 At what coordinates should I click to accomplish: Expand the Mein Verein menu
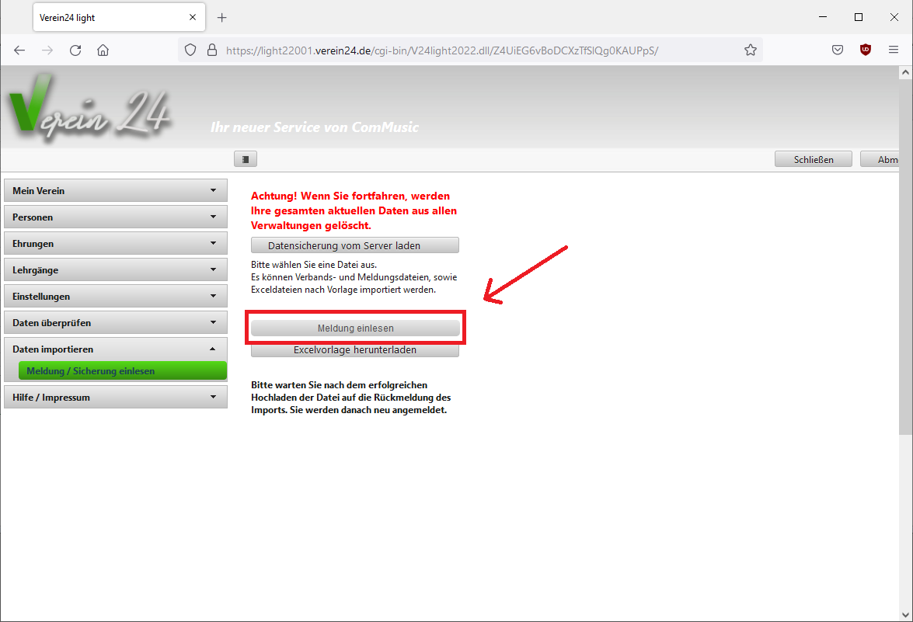115,191
